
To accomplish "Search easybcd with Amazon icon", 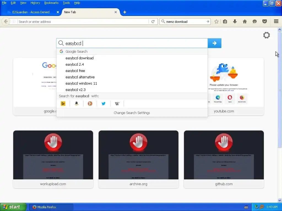I will click(x=77, y=104).
